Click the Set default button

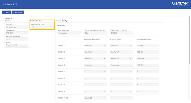click(18, 12)
